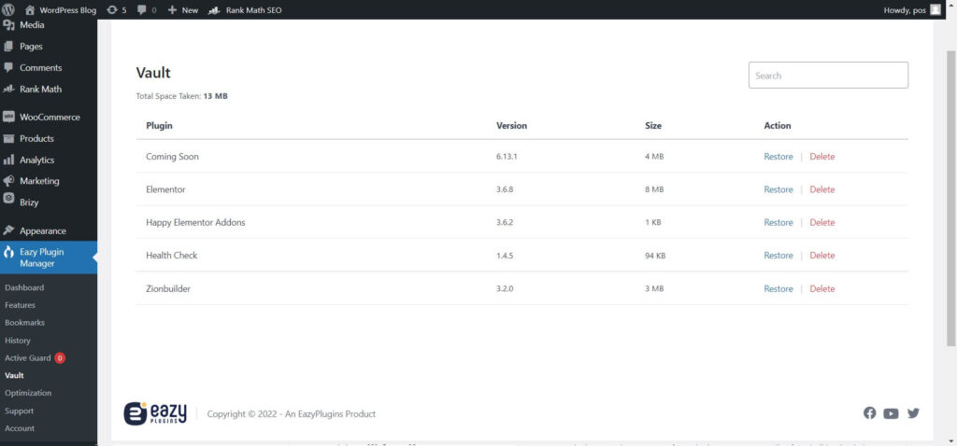Click the Rank Math icon in sidebar
Image resolution: width=957 pixels, height=446 pixels.
pos(8,89)
